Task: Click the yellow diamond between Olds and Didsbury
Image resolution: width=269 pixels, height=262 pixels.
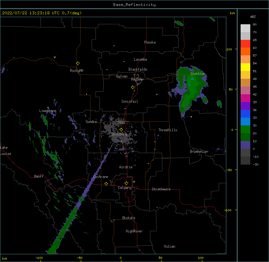Action: click(x=121, y=130)
